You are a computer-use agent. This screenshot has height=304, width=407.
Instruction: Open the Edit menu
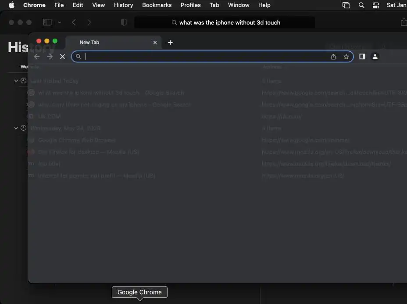pos(78,5)
